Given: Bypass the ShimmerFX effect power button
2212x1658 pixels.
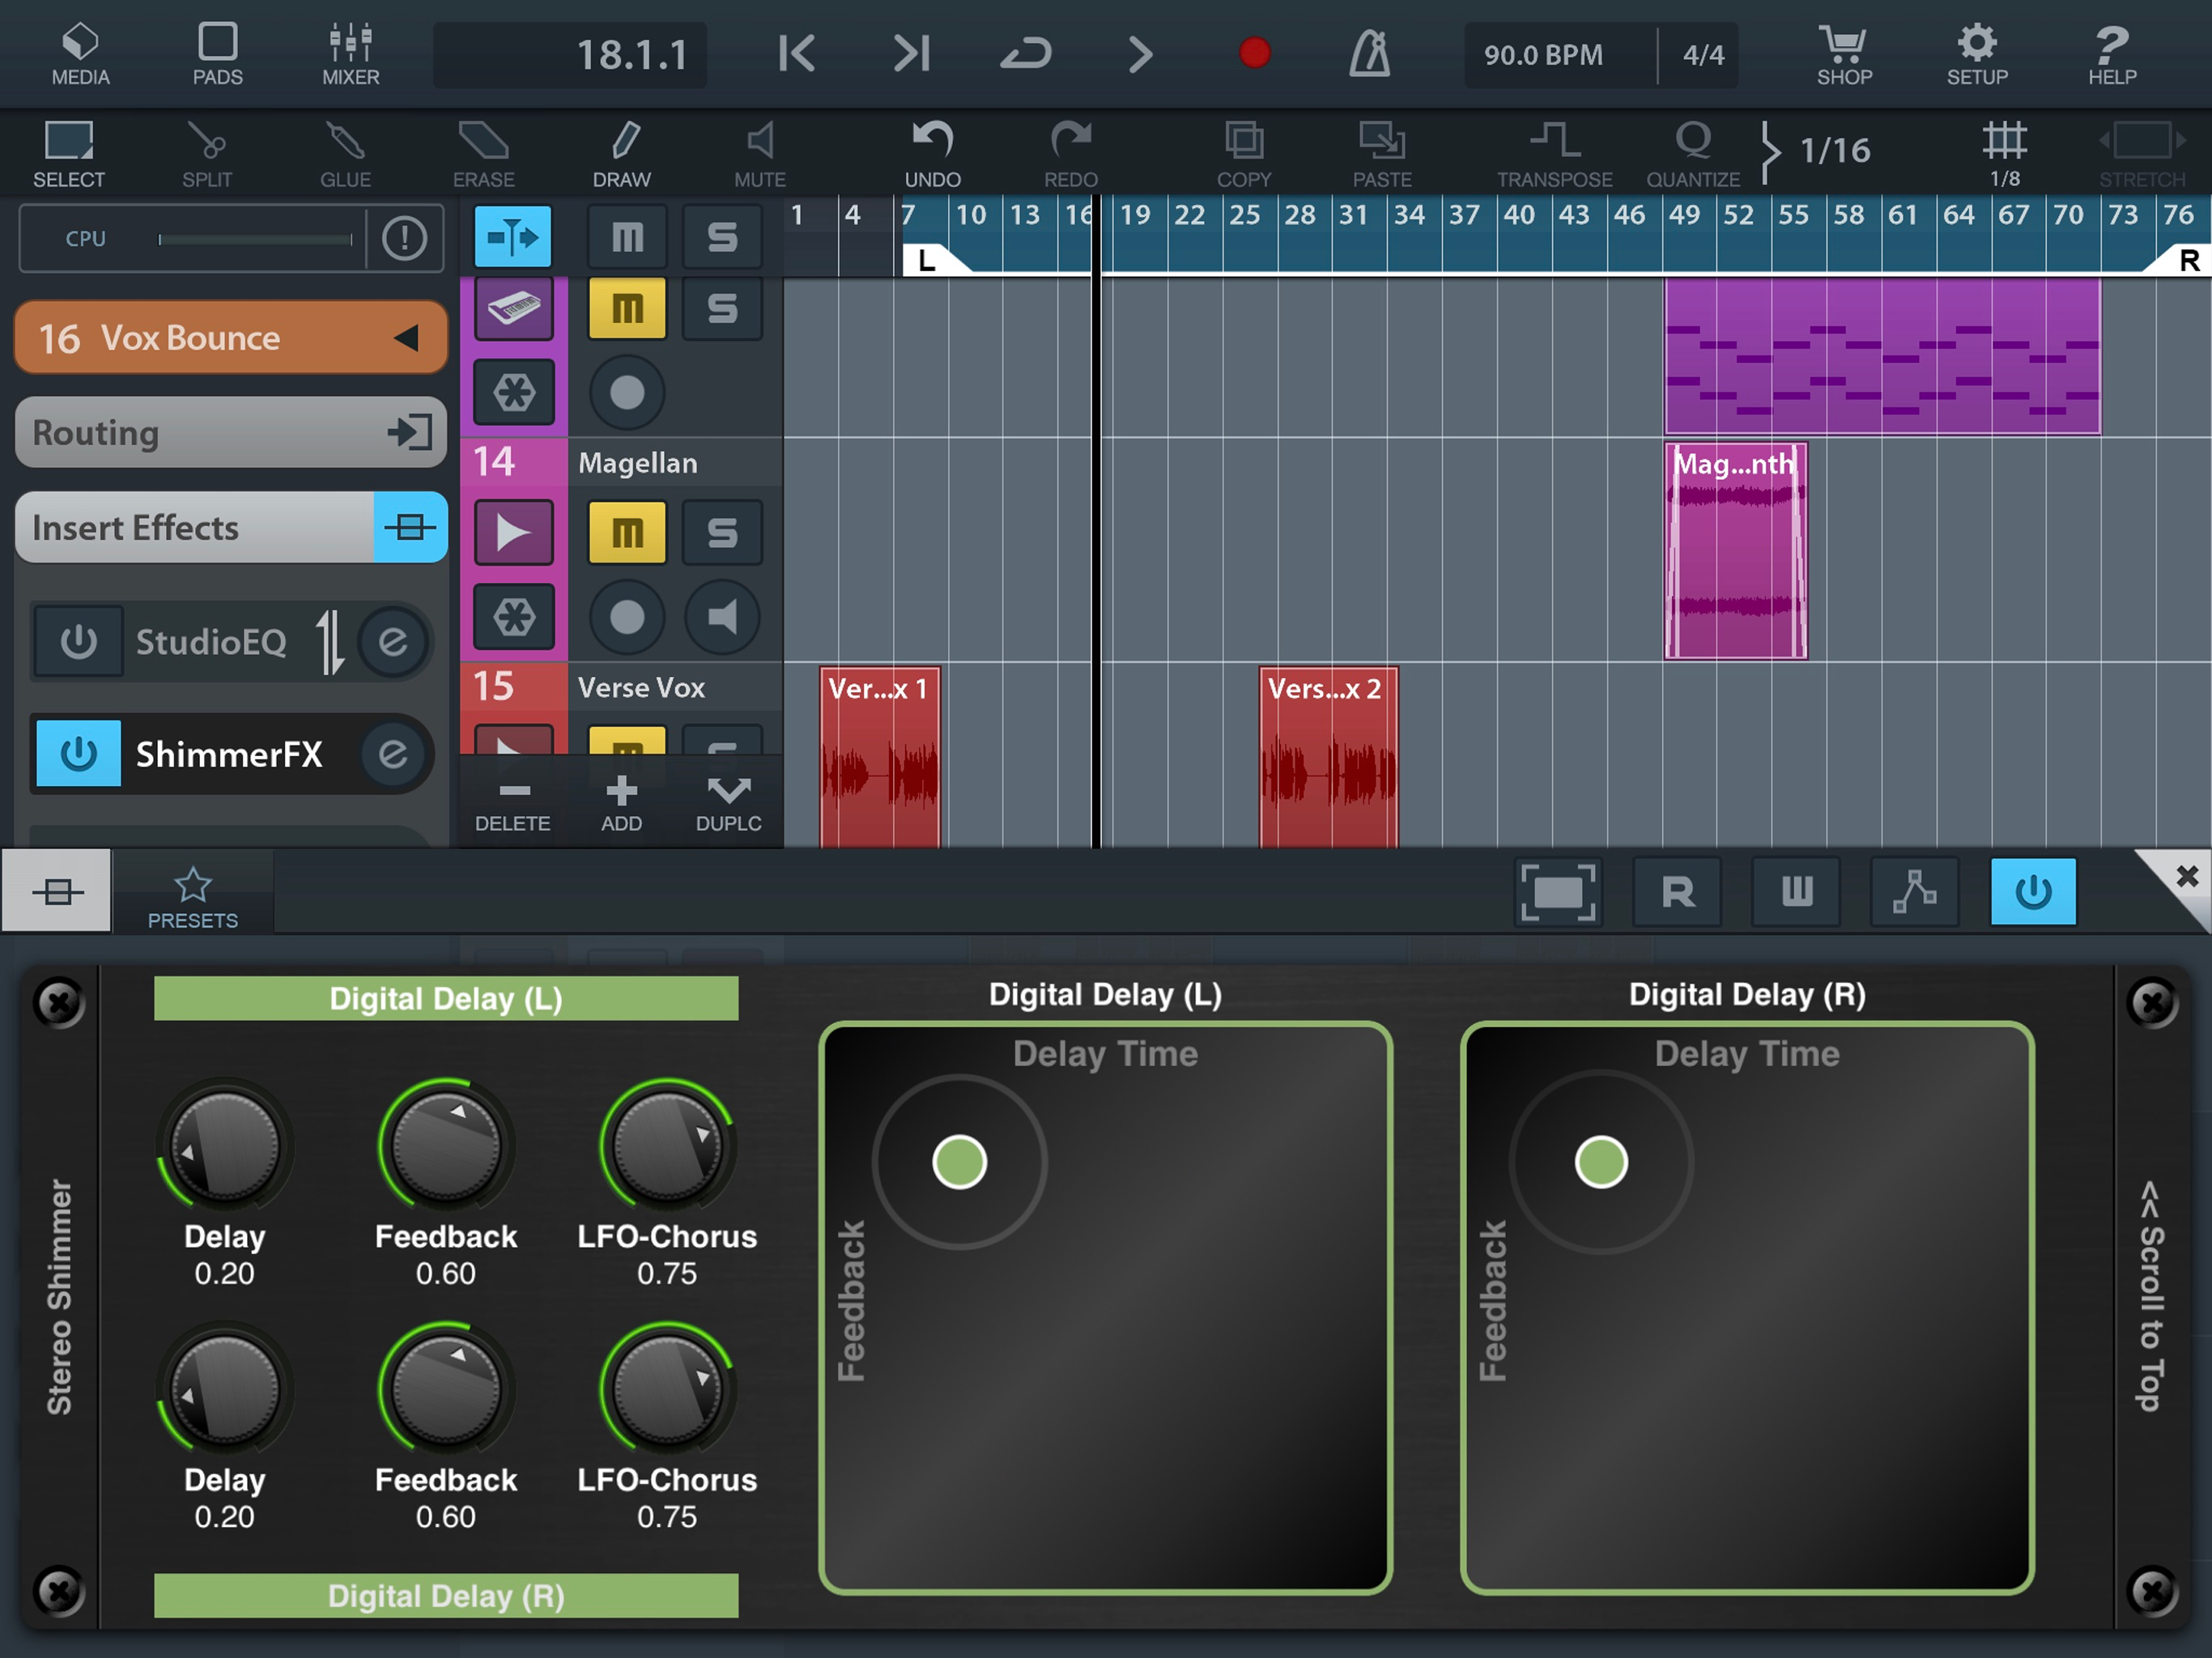Looking at the screenshot, I should (78, 754).
